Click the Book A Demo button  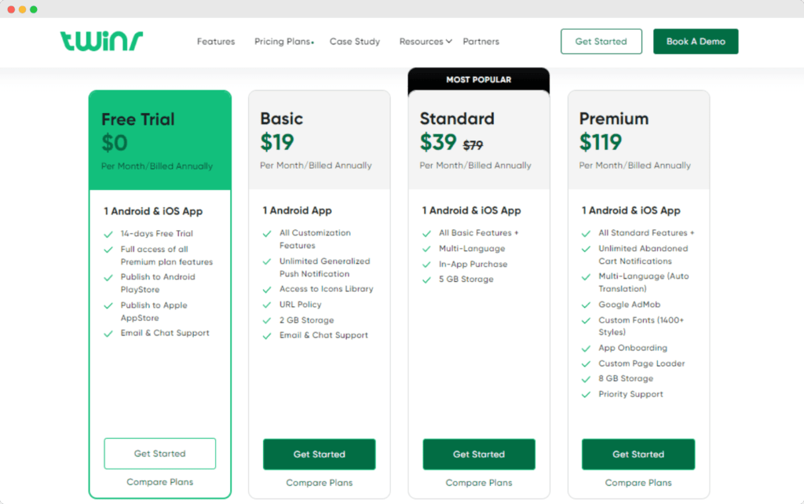[x=696, y=41]
